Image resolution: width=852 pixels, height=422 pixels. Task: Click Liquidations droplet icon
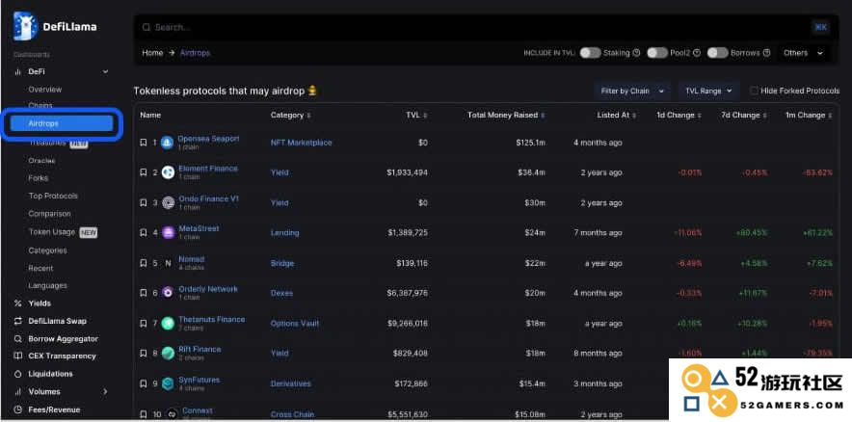click(18, 374)
